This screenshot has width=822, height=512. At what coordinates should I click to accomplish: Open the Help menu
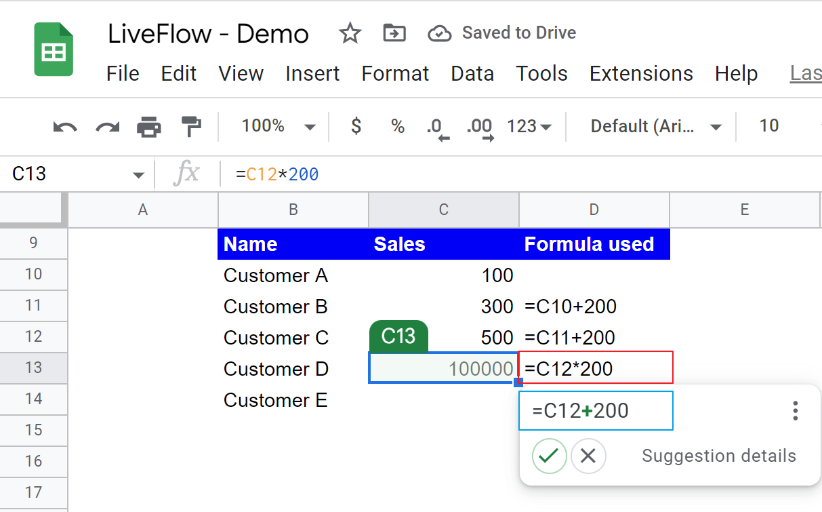point(736,74)
